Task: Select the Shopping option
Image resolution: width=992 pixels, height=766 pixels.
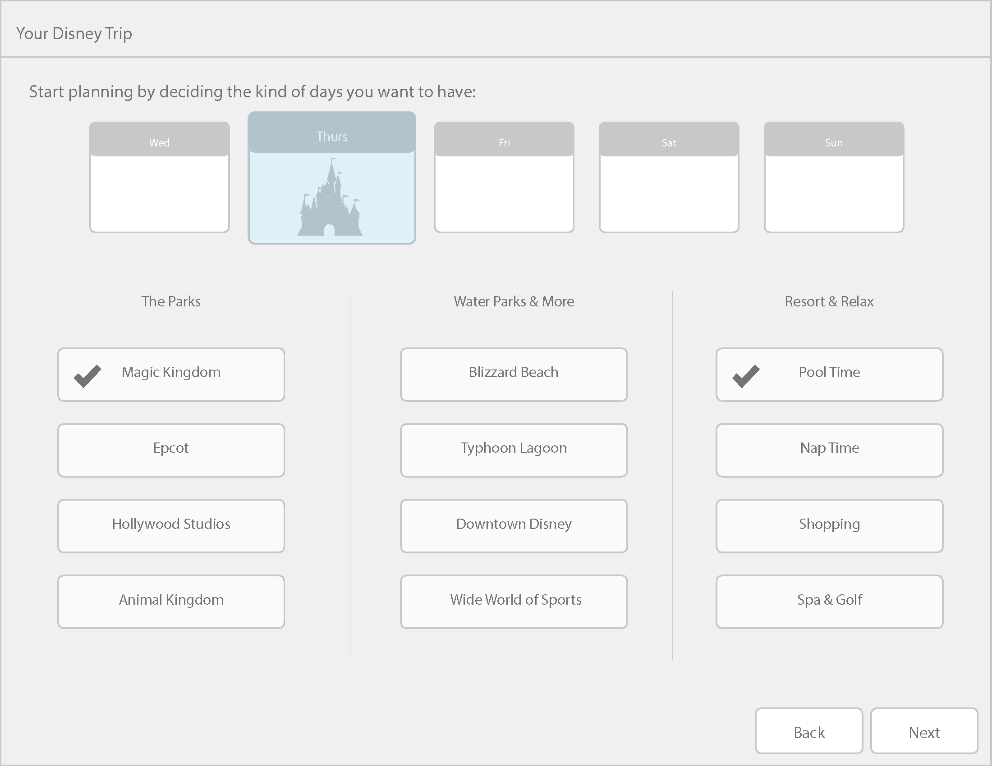Action: click(x=829, y=526)
